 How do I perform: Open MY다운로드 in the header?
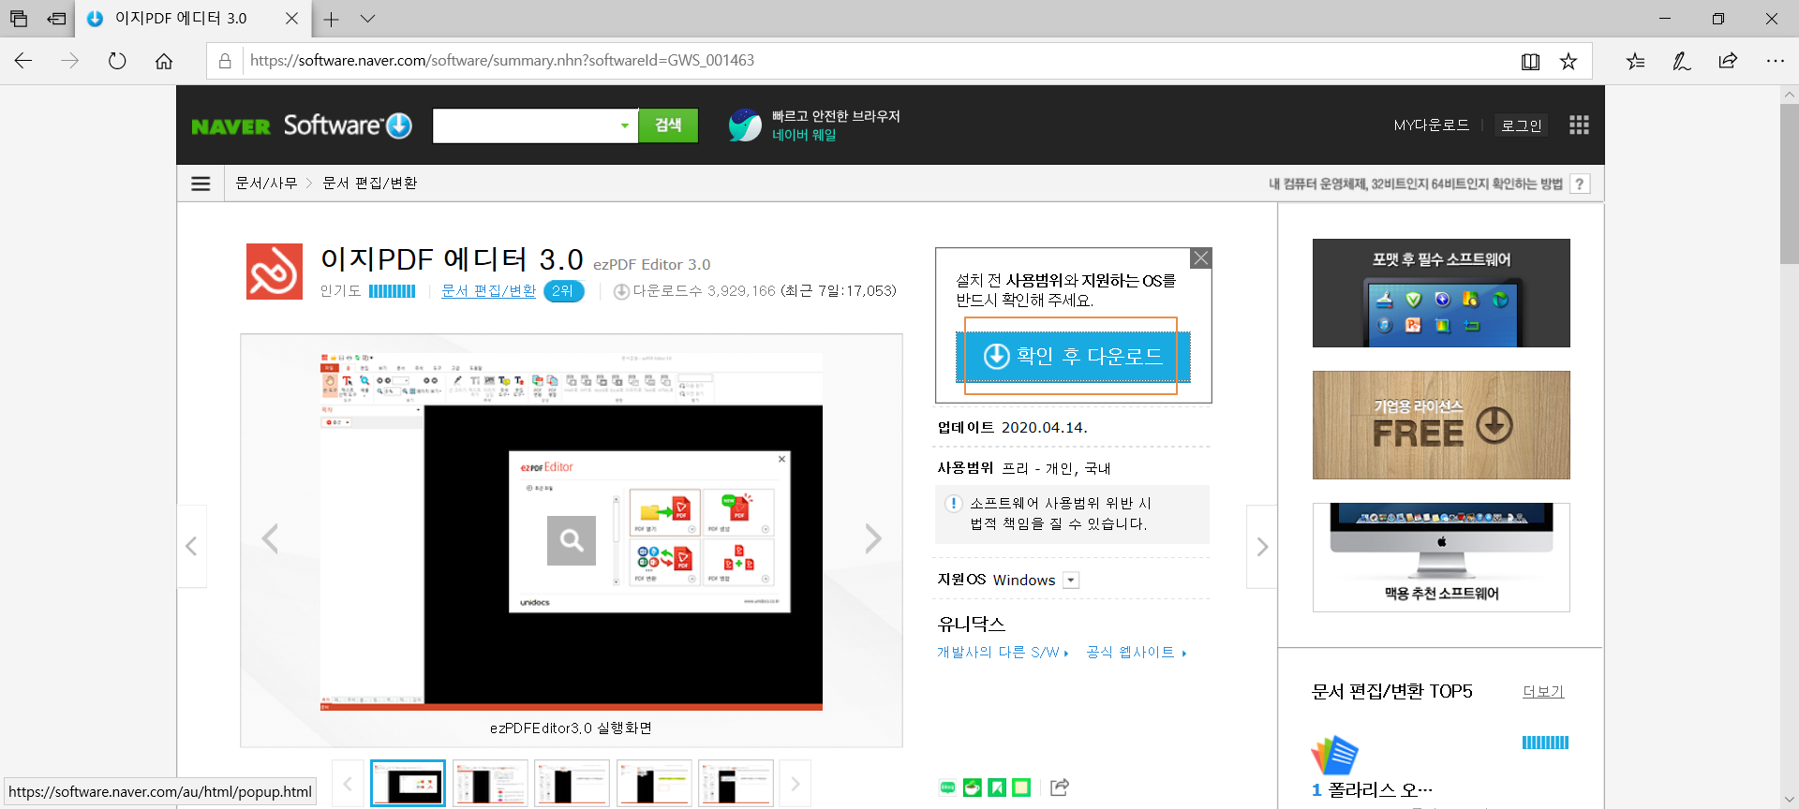(x=1432, y=125)
